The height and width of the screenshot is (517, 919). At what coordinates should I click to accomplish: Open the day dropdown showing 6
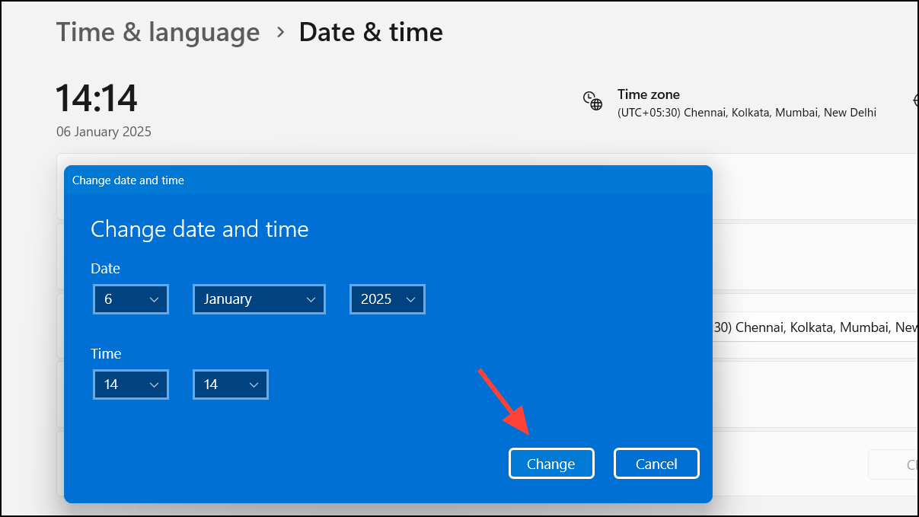click(x=130, y=298)
